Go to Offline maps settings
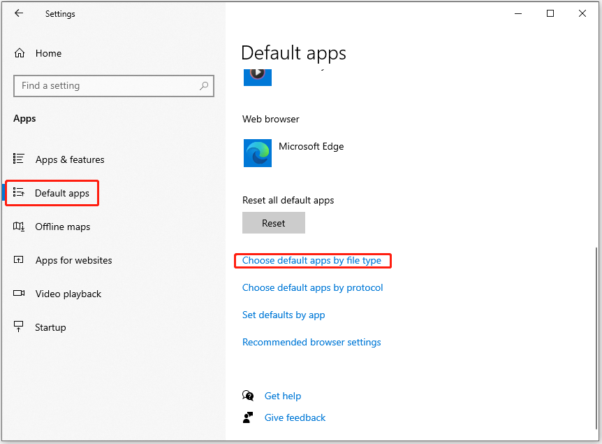The width and height of the screenshot is (602, 444). (x=63, y=227)
